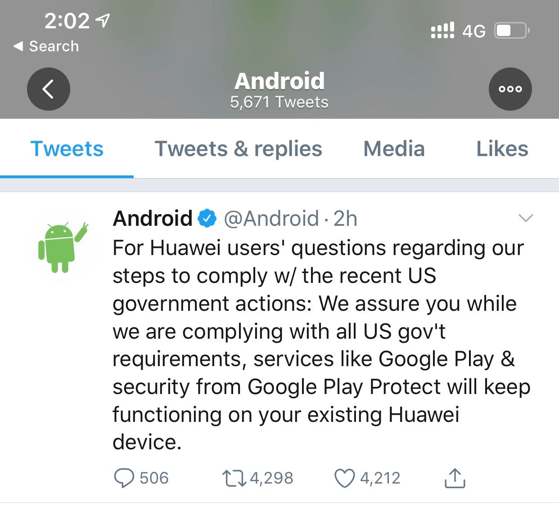Like the tweet with the heart icon

point(344,478)
